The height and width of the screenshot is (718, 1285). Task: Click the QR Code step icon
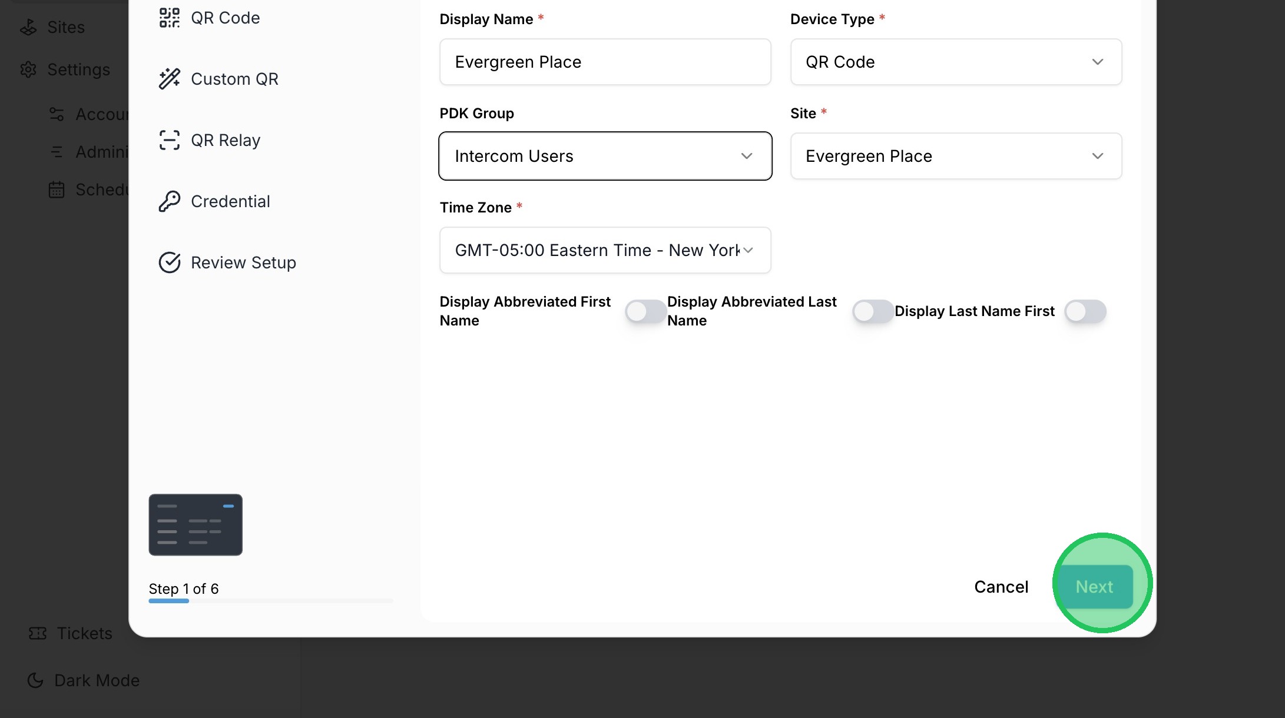(x=169, y=18)
